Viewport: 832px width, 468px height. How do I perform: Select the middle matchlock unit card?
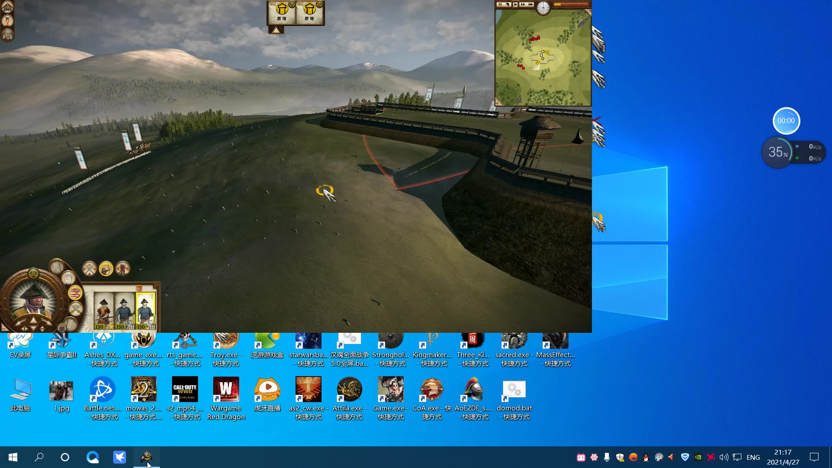(124, 311)
